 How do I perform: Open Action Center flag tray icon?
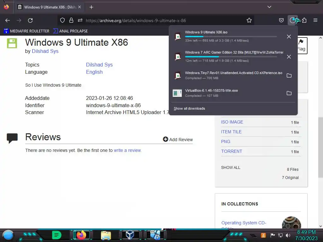(x=273, y=235)
